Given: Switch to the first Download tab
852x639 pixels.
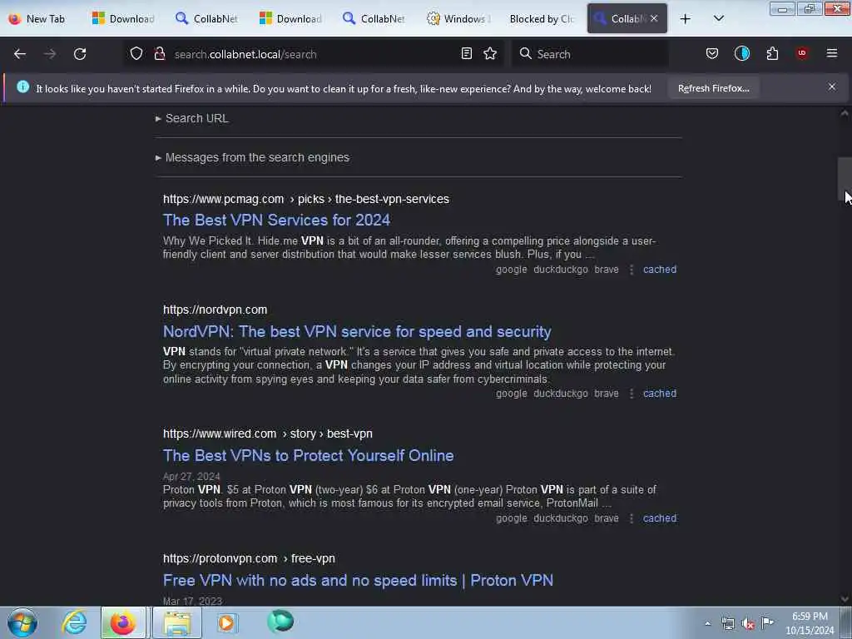Looking at the screenshot, I should [x=125, y=18].
